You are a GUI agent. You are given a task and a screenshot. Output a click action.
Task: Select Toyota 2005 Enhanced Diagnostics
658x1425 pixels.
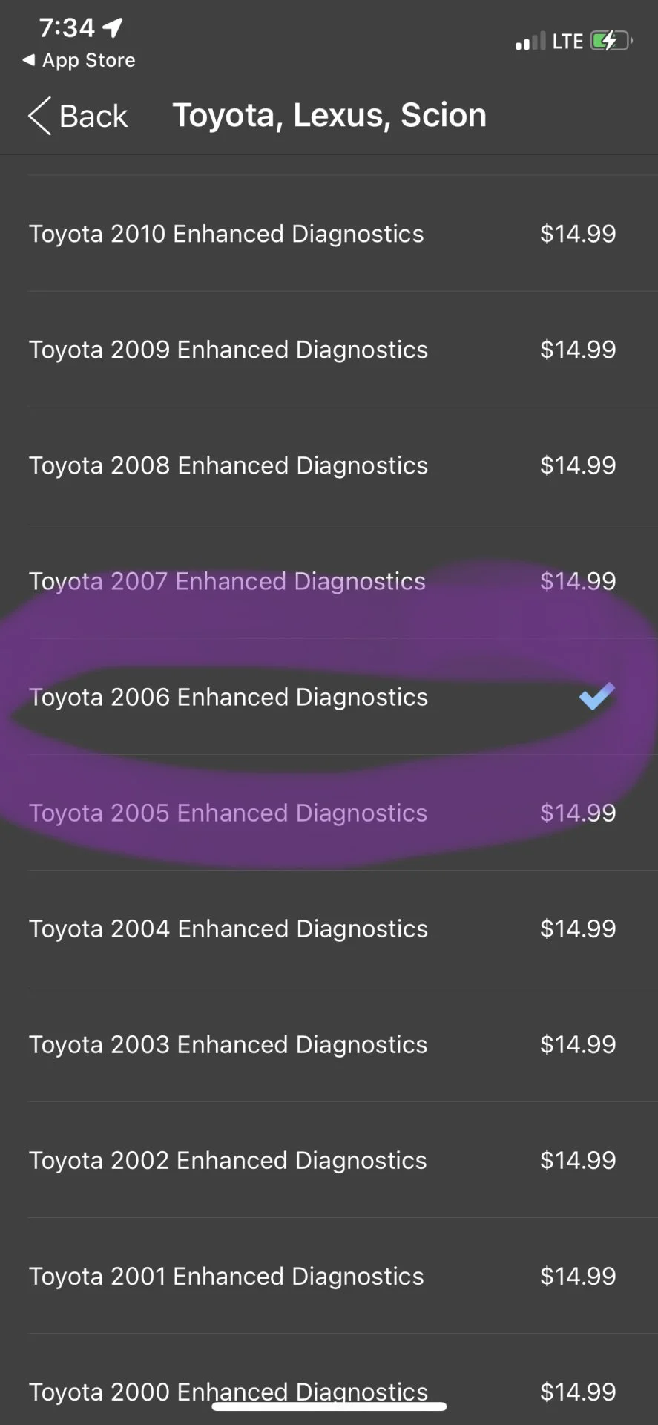pyautogui.click(x=228, y=813)
